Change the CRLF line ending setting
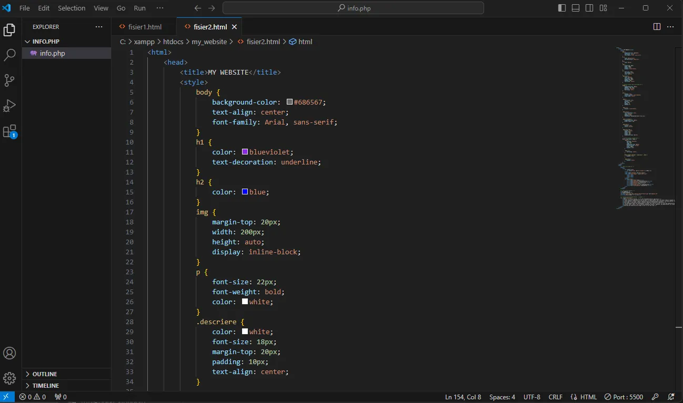 point(555,397)
